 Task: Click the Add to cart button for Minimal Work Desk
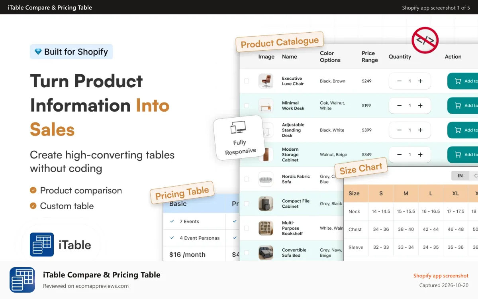[462, 106]
